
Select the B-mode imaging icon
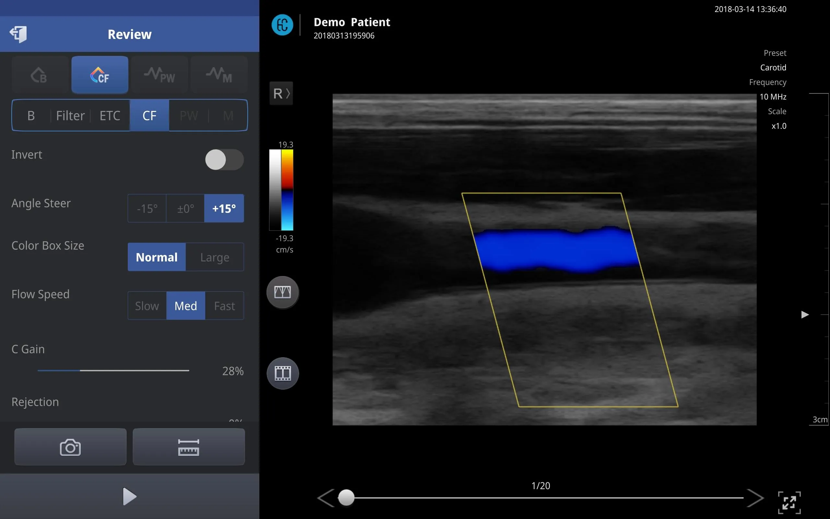[x=40, y=75]
